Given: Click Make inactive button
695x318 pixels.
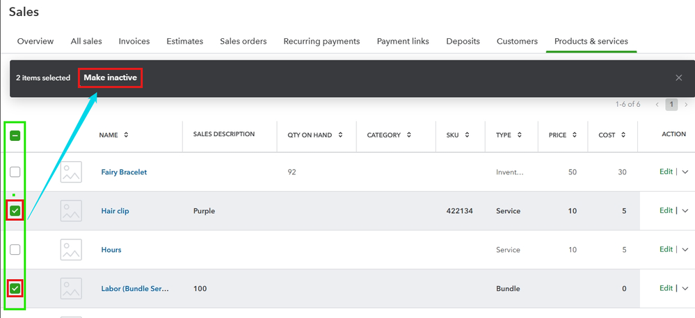Looking at the screenshot, I should 110,78.
